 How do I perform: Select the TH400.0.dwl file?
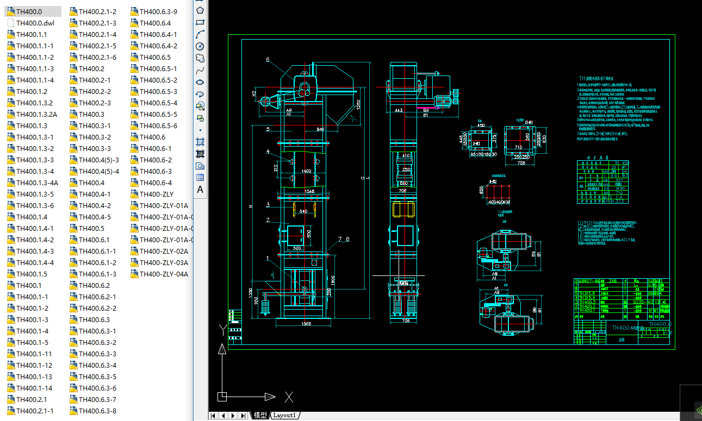pos(35,23)
